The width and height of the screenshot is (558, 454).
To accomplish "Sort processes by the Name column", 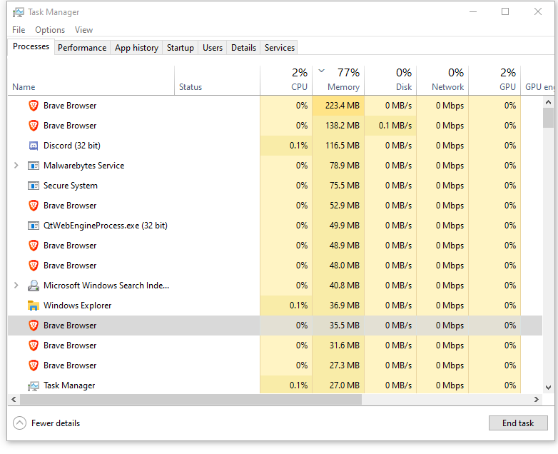I will (x=91, y=81).
